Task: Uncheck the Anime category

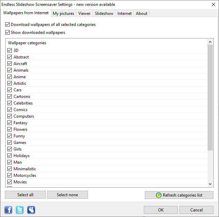Action: click(9, 76)
